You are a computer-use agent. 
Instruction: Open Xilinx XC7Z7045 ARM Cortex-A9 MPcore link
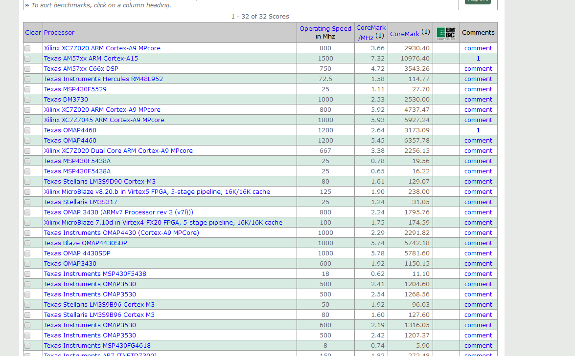(x=104, y=120)
